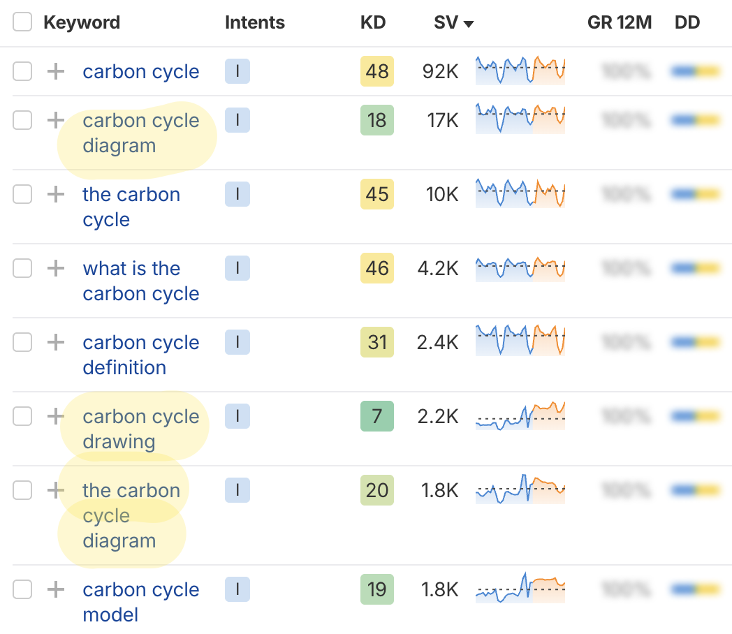Tick the select-all checkbox beside Keyword header
This screenshot has height=634, width=732.
22,22
